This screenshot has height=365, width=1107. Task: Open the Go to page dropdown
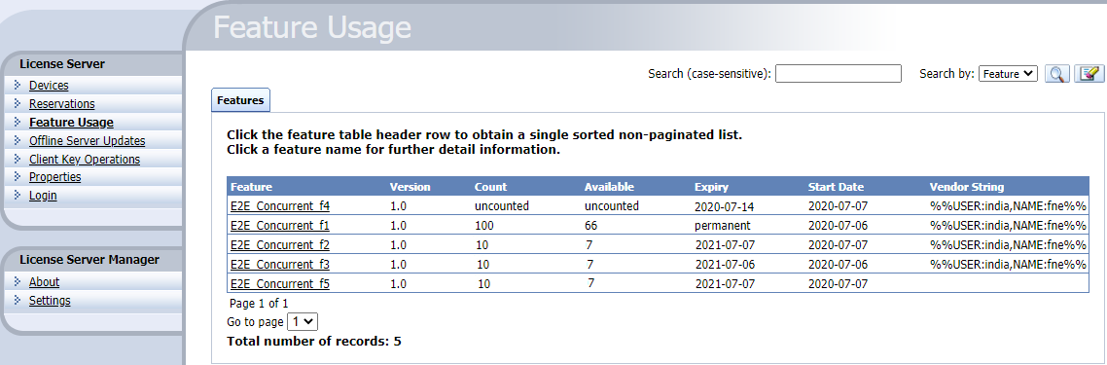(x=303, y=321)
